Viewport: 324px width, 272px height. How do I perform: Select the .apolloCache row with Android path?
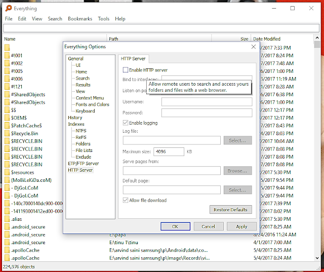coord(159,250)
